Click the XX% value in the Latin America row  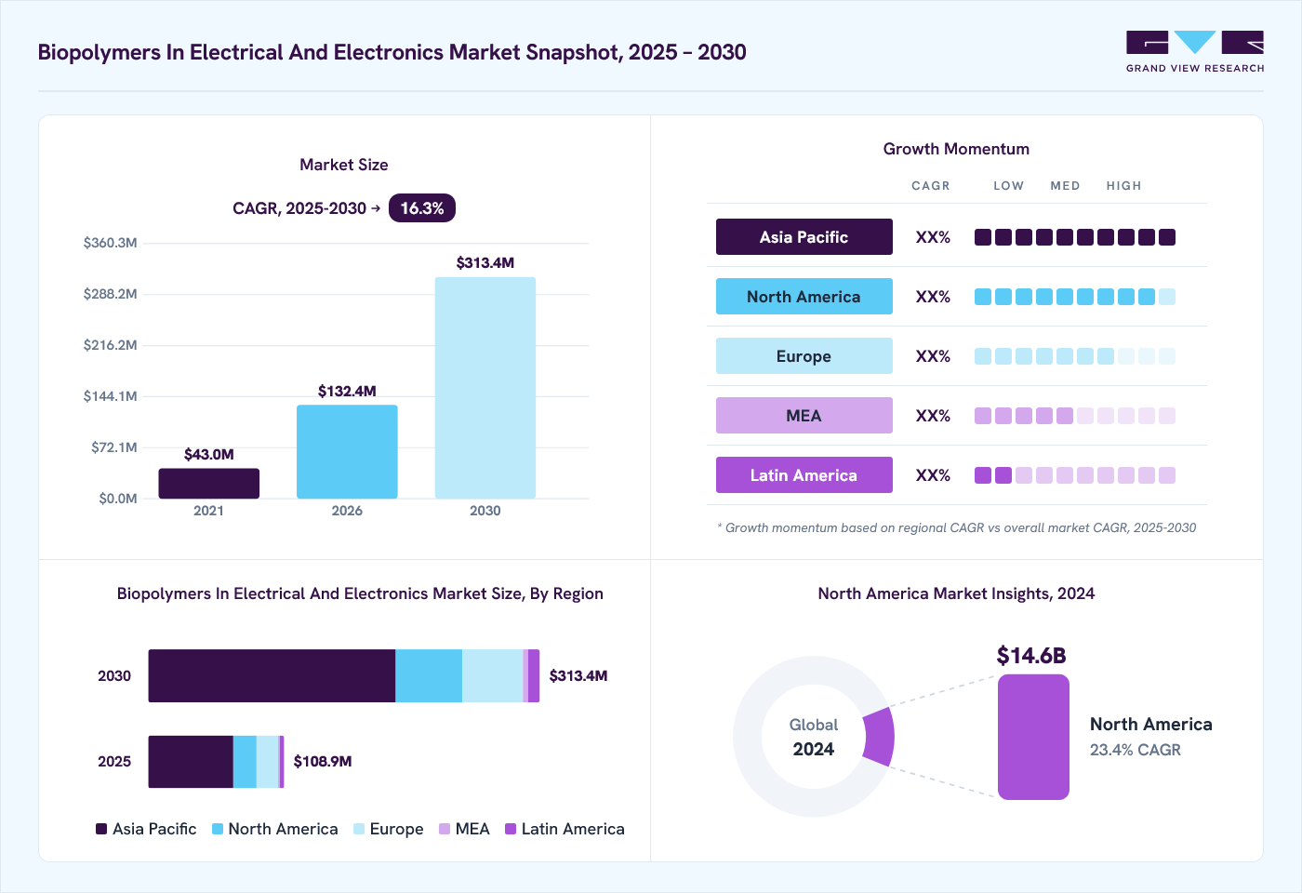tap(933, 475)
